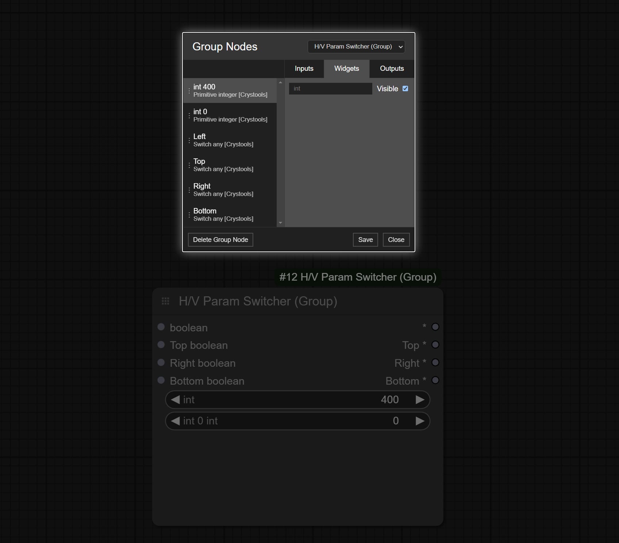The height and width of the screenshot is (543, 619).
Task: Select the Right switch node row
Action: pos(230,190)
